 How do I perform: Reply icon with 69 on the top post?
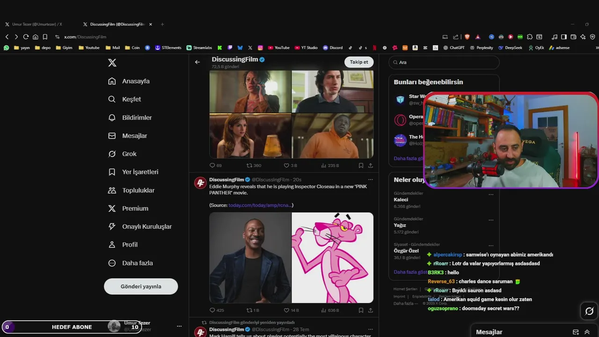[216, 165]
